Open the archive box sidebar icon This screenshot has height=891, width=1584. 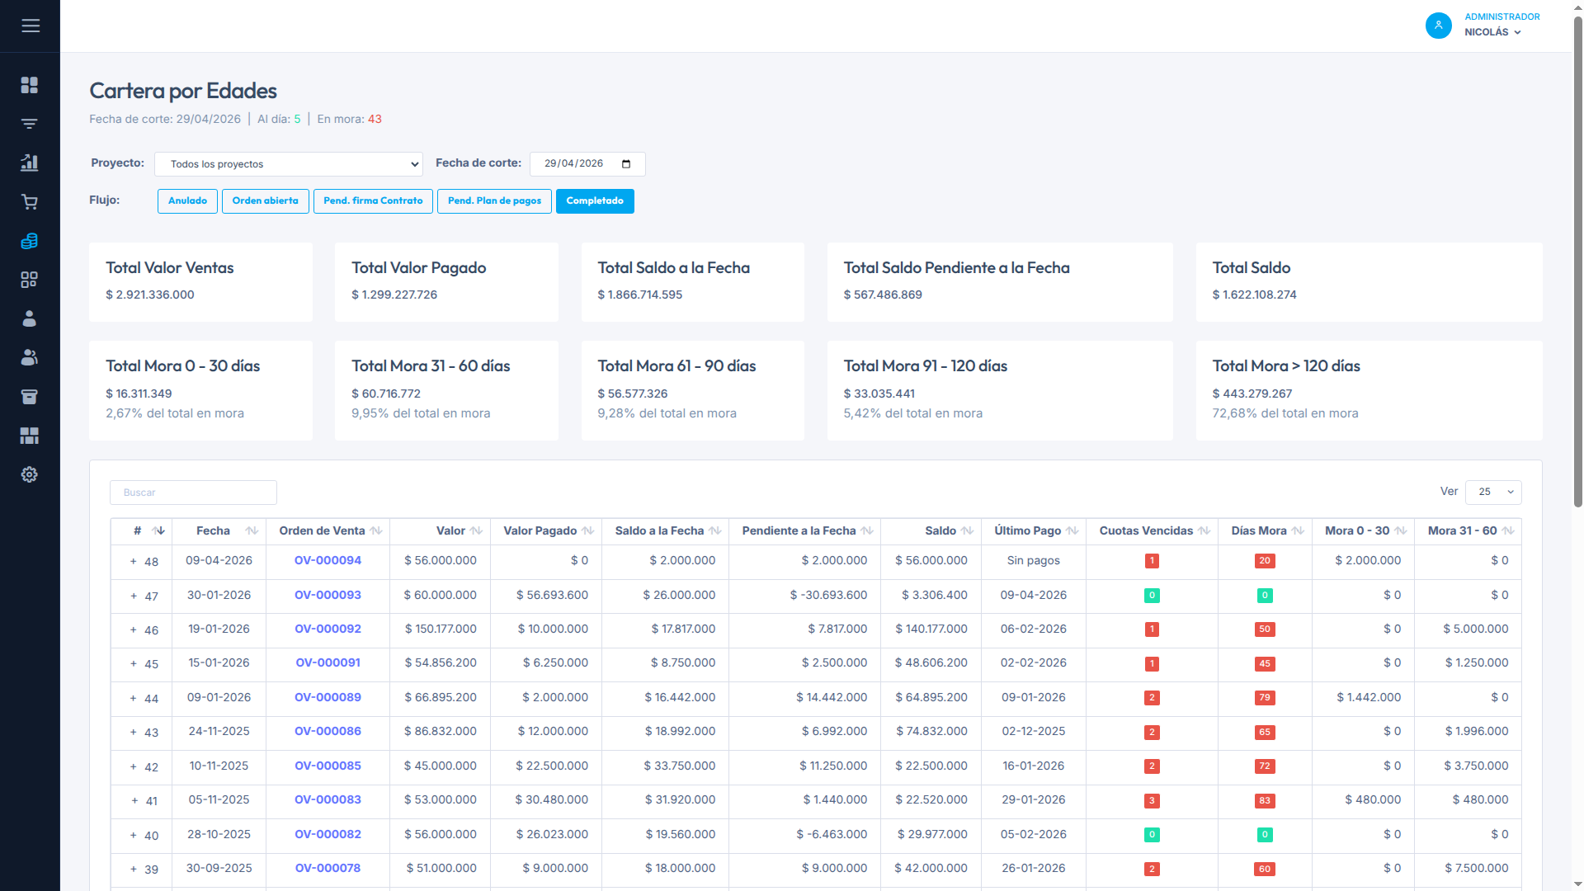[x=30, y=397]
